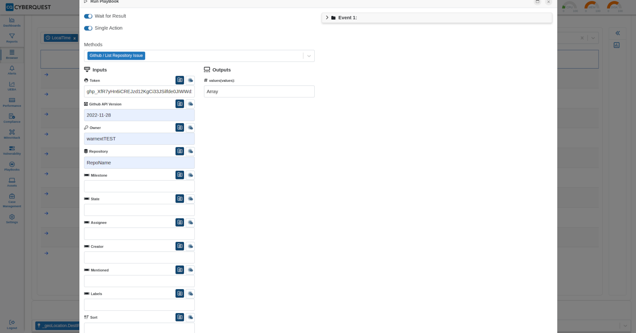The height and width of the screenshot is (333, 636).
Task: Maximize the Run PlayBook dialog
Action: (538, 2)
